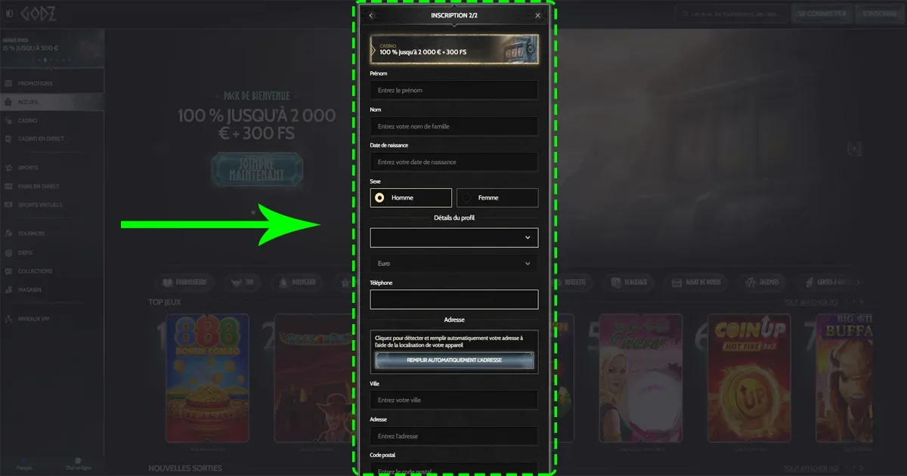Focus the Date de naissance field
The image size is (907, 476).
tap(454, 162)
